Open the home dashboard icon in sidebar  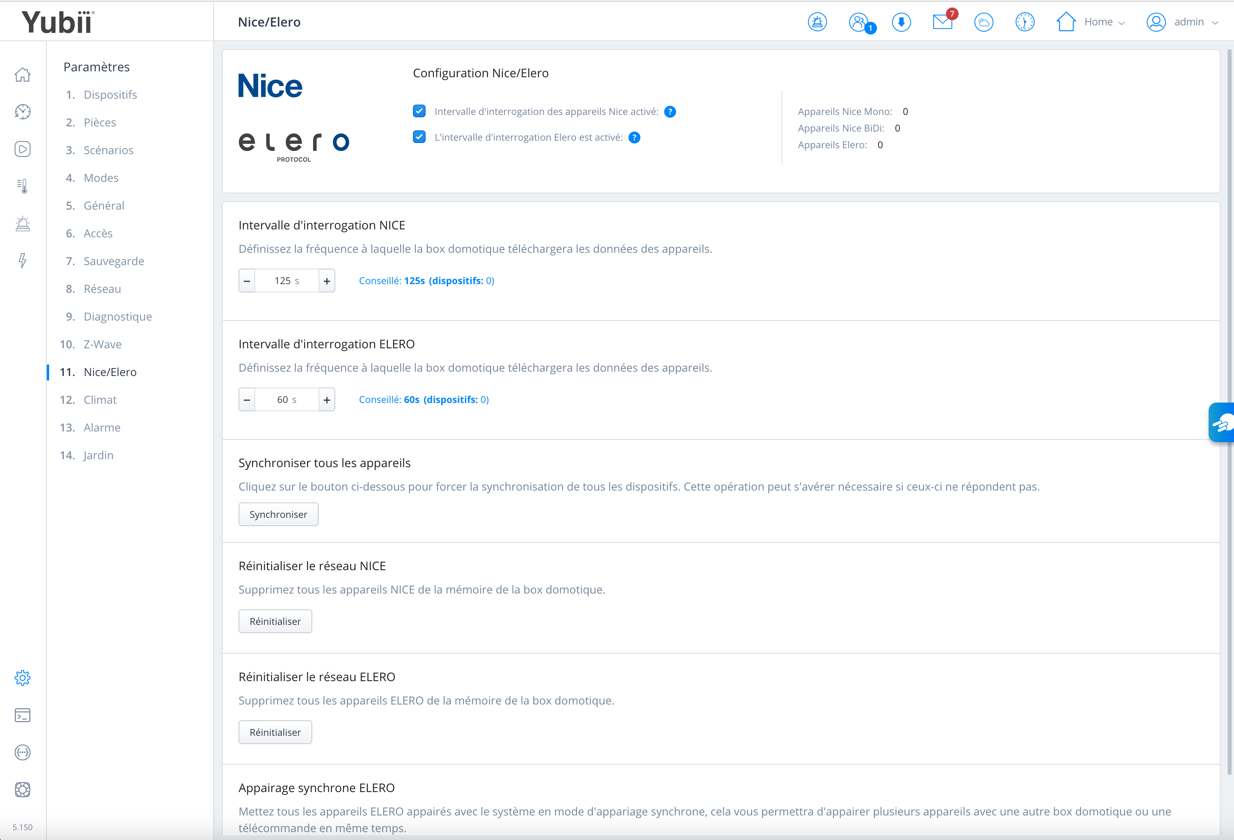point(22,74)
